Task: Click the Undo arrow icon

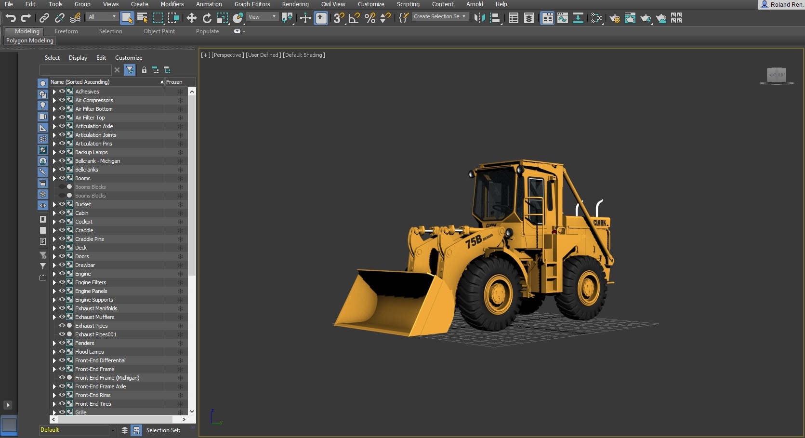Action: [11, 18]
